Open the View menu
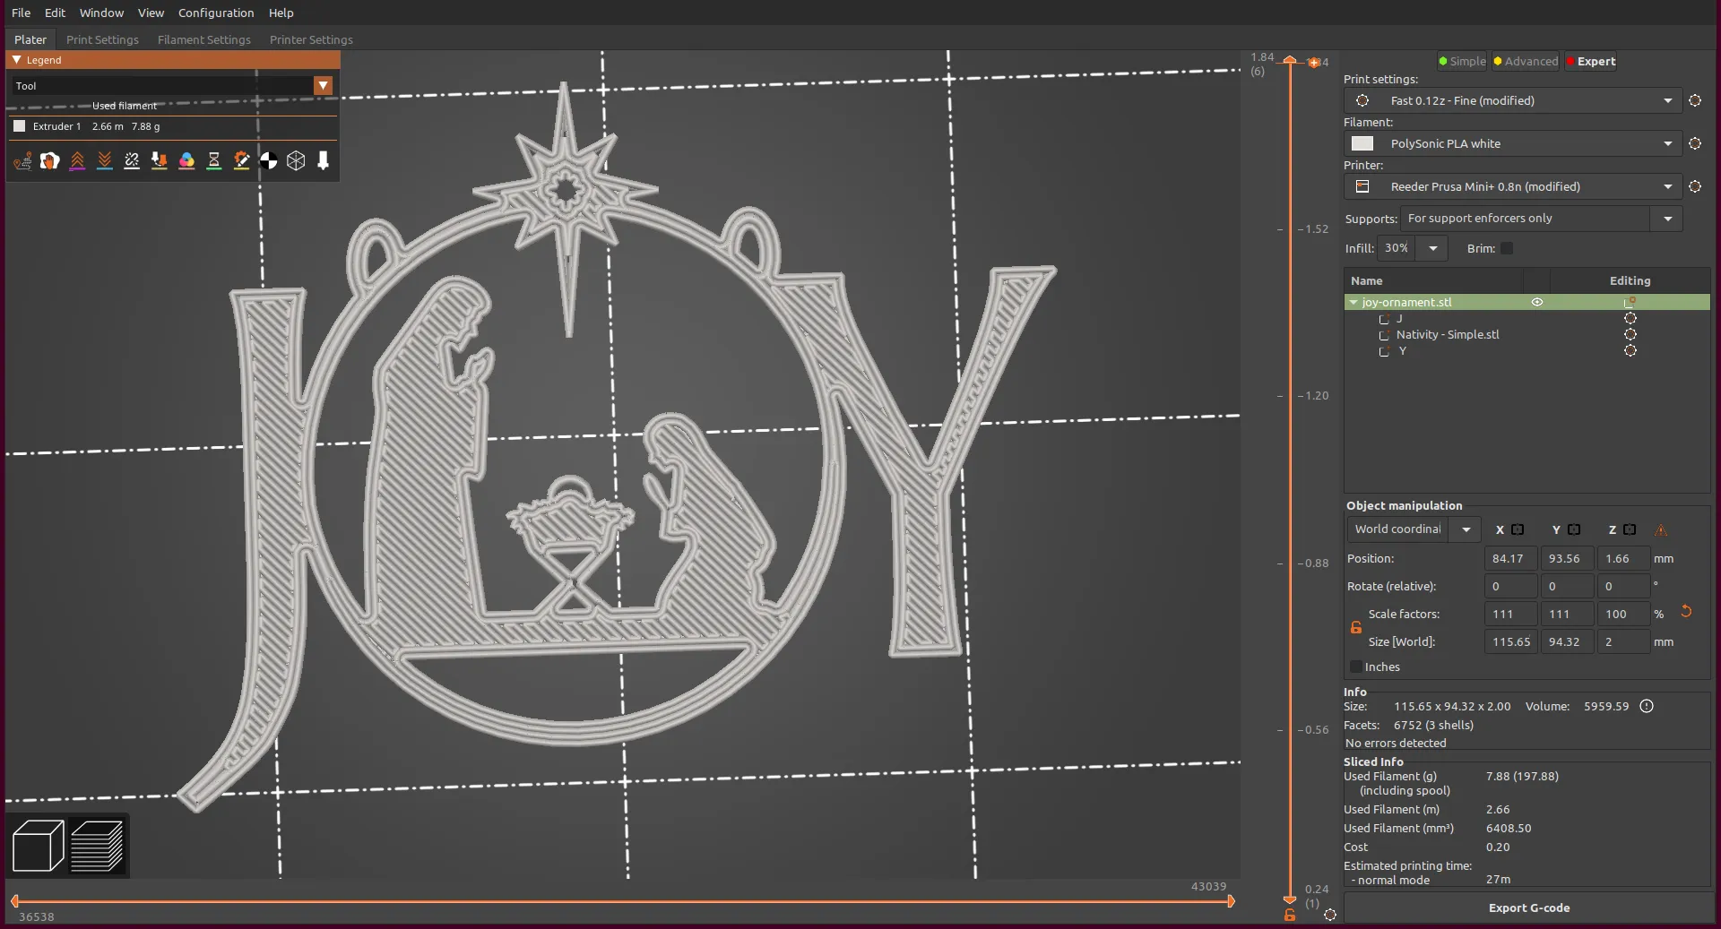This screenshot has height=929, width=1721. coord(151,13)
